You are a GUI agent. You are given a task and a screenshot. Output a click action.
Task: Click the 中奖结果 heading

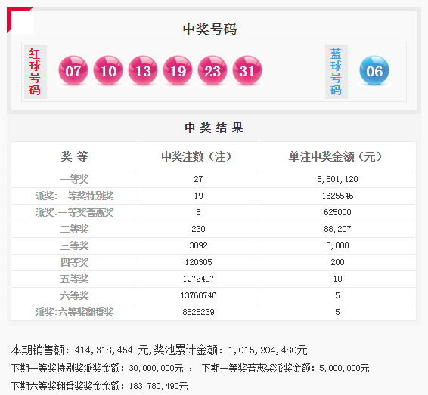[214, 128]
